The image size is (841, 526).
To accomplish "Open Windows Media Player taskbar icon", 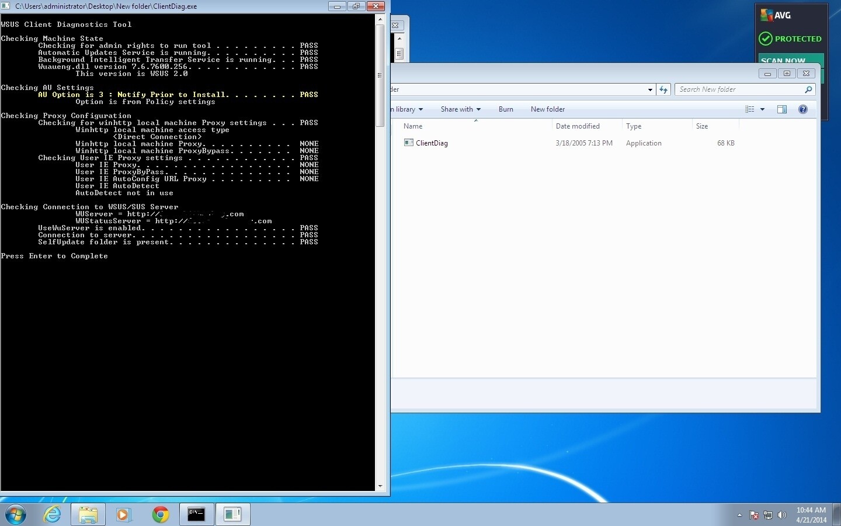I will pyautogui.click(x=123, y=514).
